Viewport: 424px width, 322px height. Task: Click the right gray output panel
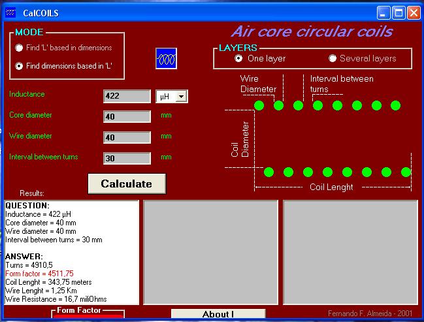tap(350, 252)
